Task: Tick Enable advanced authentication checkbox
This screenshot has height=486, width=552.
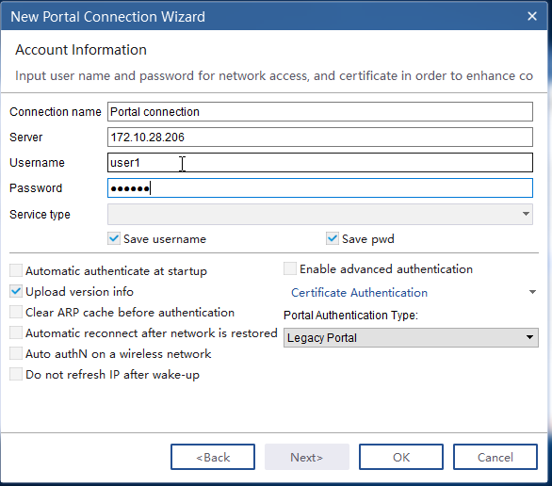Action: pos(290,268)
